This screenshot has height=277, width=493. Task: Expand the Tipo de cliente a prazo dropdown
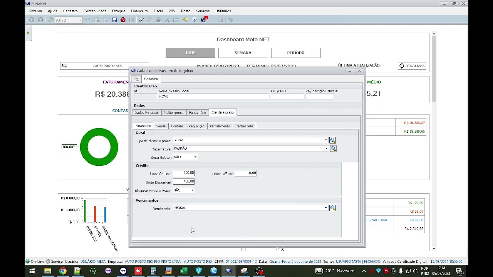[325, 140]
